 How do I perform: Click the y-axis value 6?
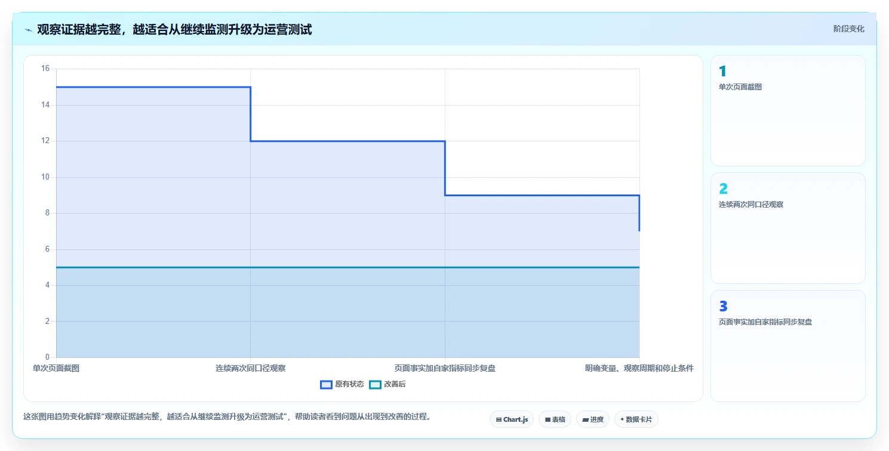[x=47, y=249]
